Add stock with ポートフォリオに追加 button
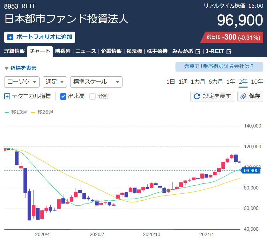267x239 pixels. [x=40, y=37]
